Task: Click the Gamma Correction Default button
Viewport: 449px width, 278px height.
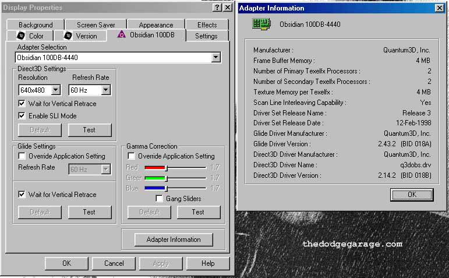Action: point(149,212)
